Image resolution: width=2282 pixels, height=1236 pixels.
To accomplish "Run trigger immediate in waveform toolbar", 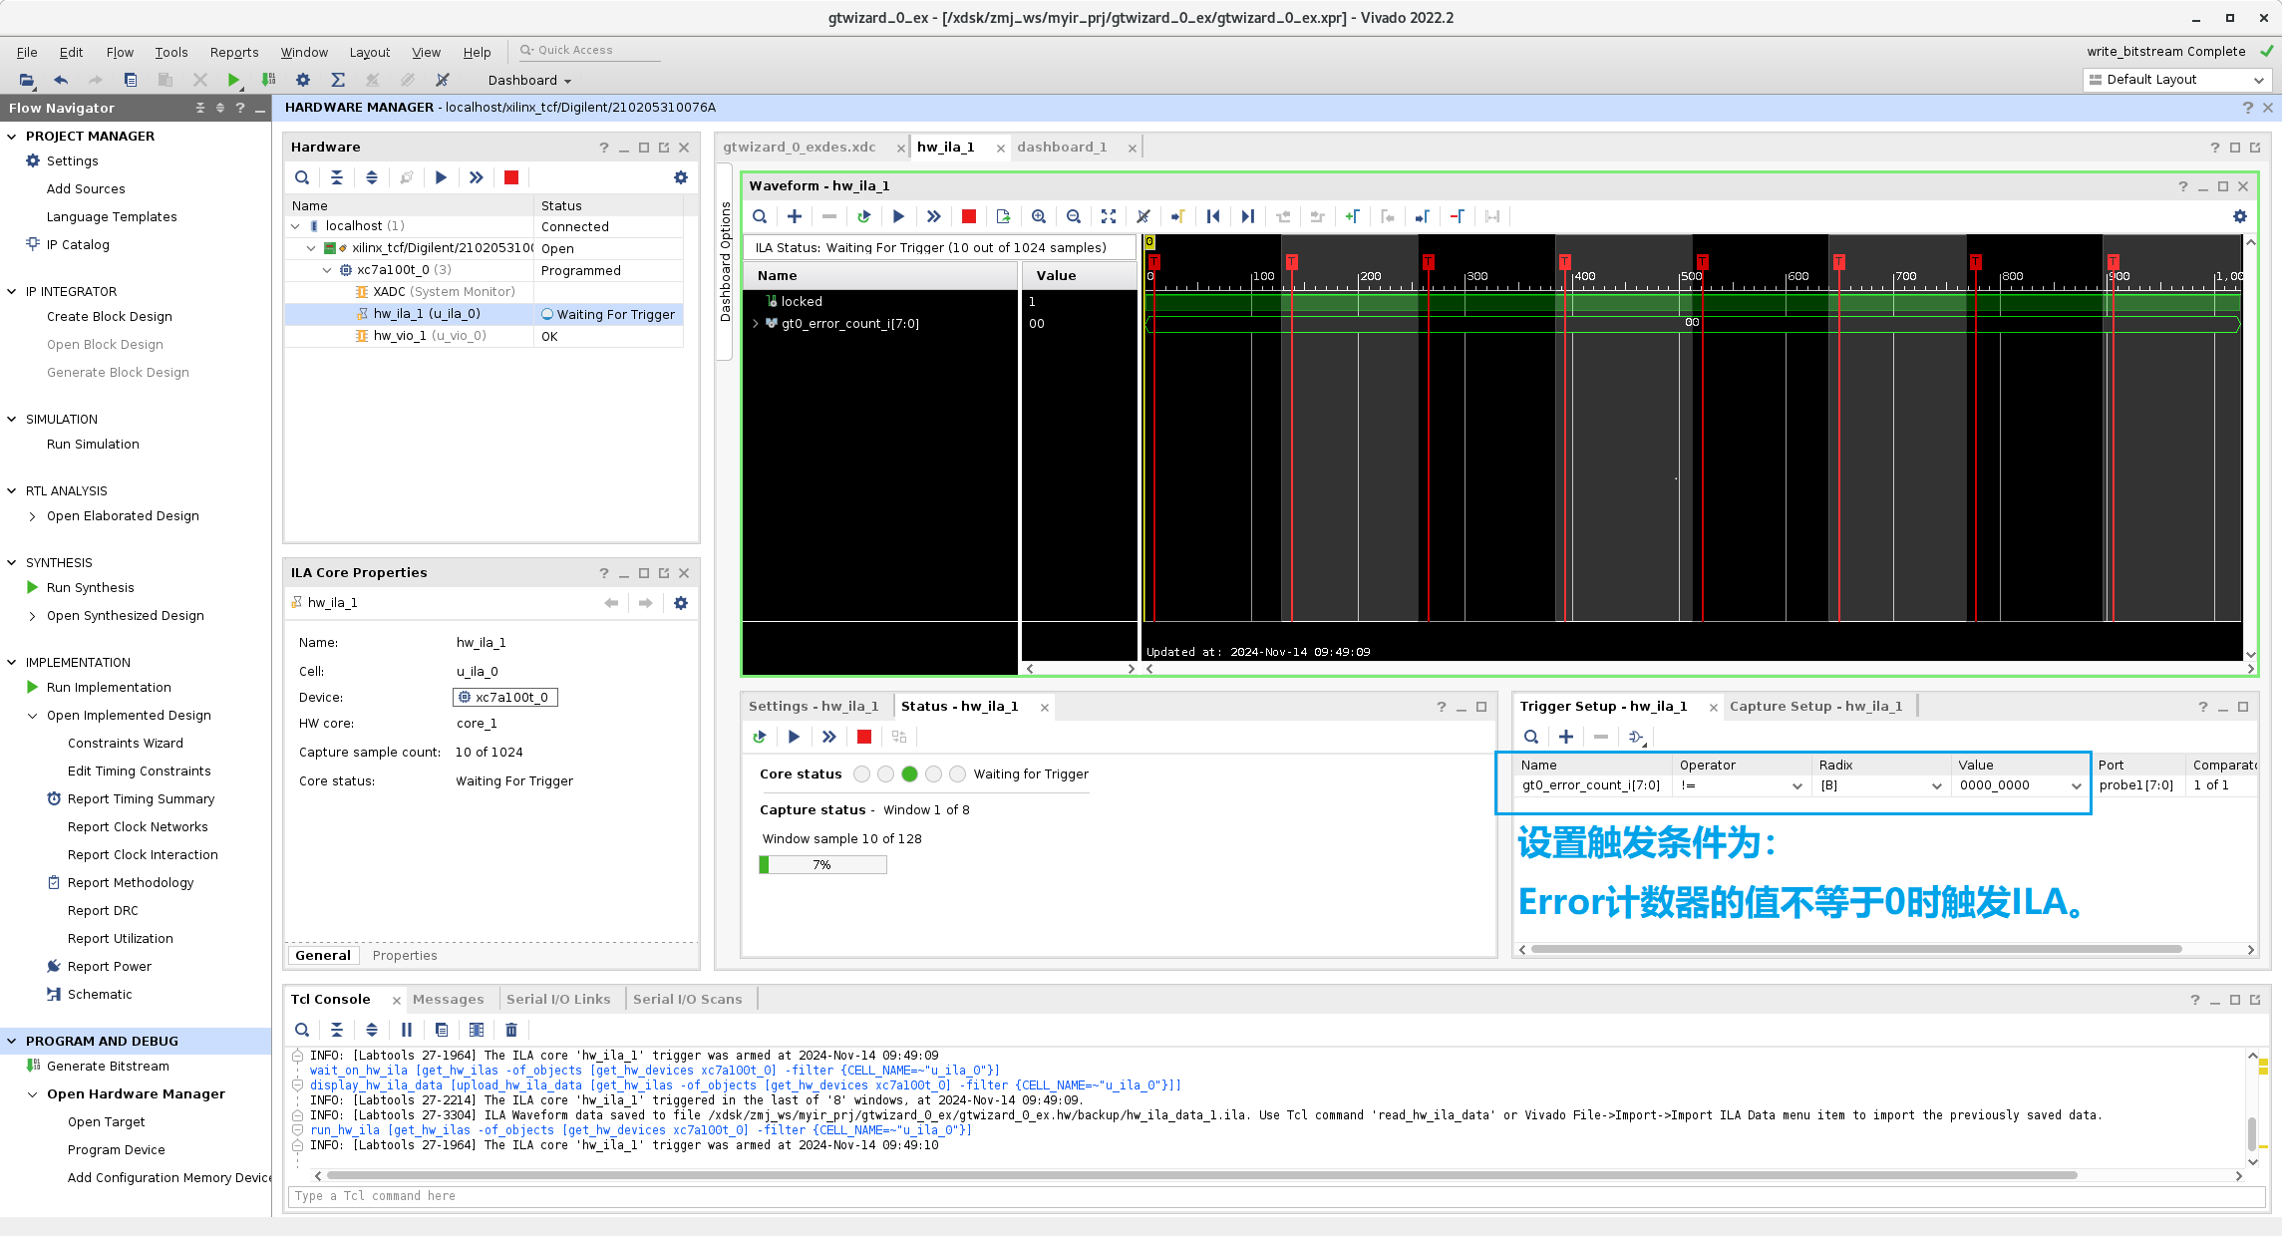I will [933, 216].
